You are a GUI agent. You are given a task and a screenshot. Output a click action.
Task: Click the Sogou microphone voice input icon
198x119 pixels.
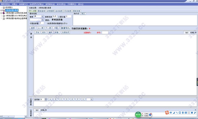[183, 113]
